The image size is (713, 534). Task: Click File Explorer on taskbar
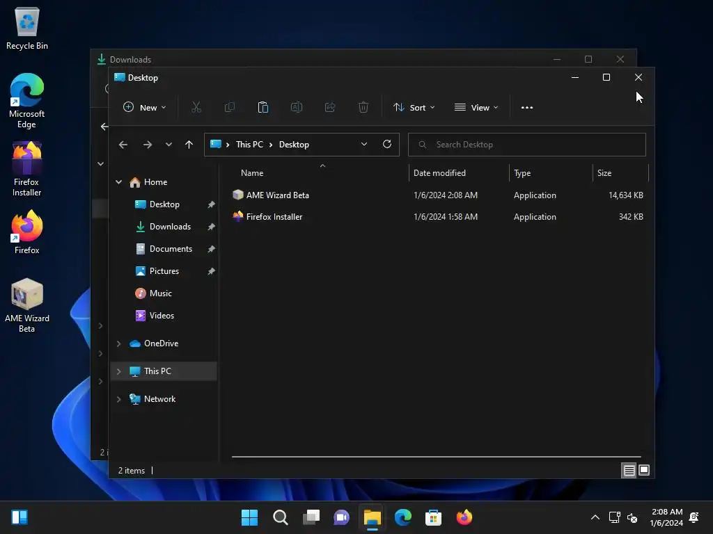point(373,517)
